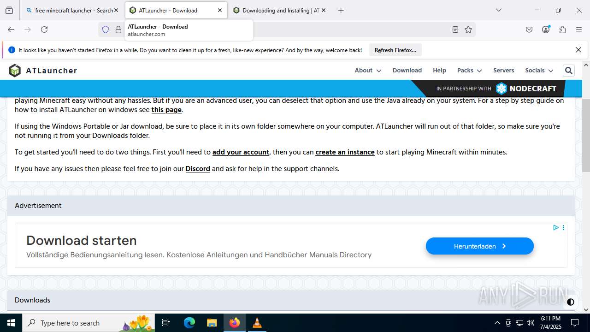This screenshot has height=332, width=590.
Task: Click the scrollbar down arrow
Action: point(586,310)
